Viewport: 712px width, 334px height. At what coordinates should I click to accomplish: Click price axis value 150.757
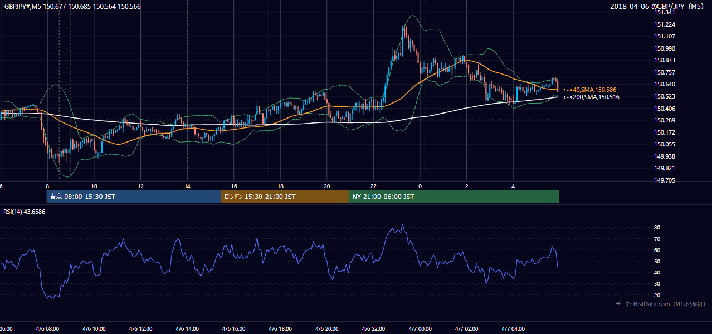[x=665, y=72]
